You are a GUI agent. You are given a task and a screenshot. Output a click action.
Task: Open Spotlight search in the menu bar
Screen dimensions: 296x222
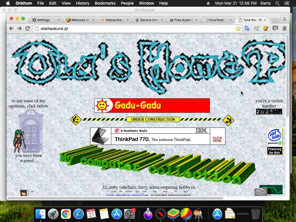tap(277, 3)
